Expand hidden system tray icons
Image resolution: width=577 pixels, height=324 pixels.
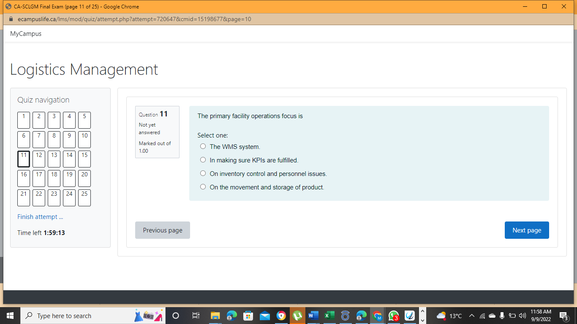point(471,315)
